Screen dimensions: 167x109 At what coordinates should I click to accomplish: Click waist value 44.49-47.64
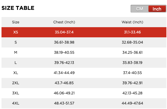132,103
